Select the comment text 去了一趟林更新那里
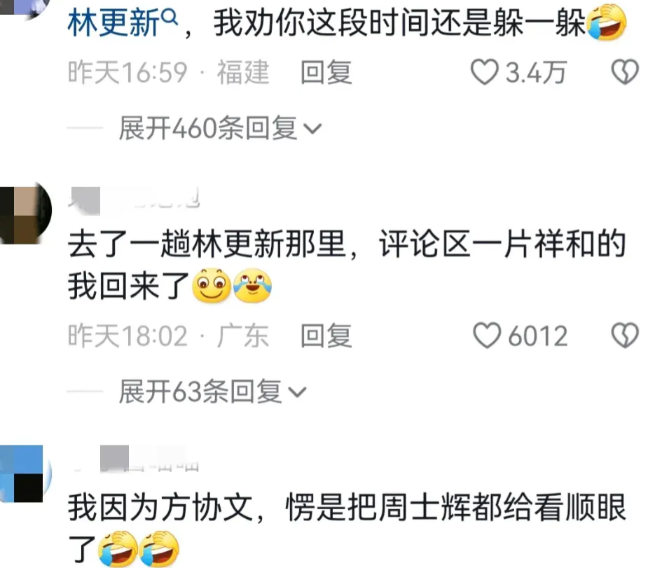Image resolution: width=655 pixels, height=568 pixels. point(207,244)
